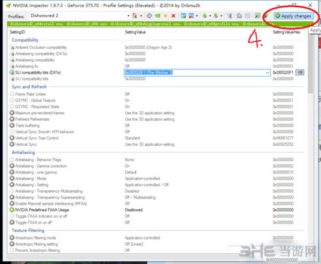Image resolution: width=321 pixels, height=264 pixels.
Task: Open the import profile arrow dropdown
Action: click(221, 16)
